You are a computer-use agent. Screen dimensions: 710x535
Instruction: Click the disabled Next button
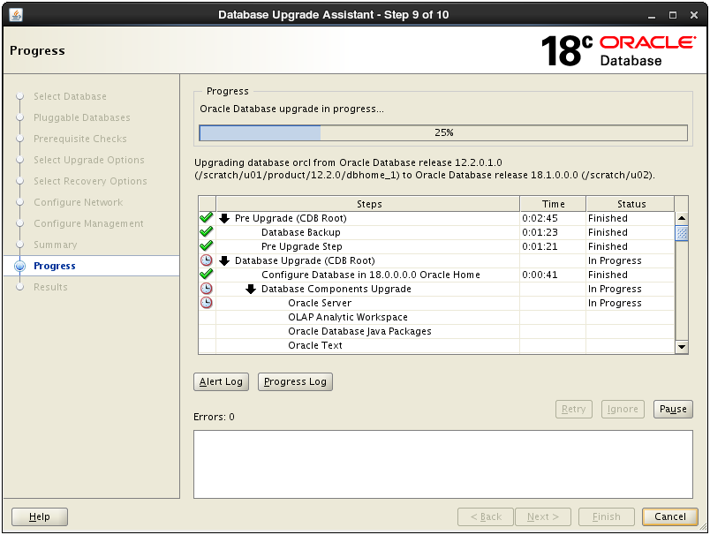(543, 516)
